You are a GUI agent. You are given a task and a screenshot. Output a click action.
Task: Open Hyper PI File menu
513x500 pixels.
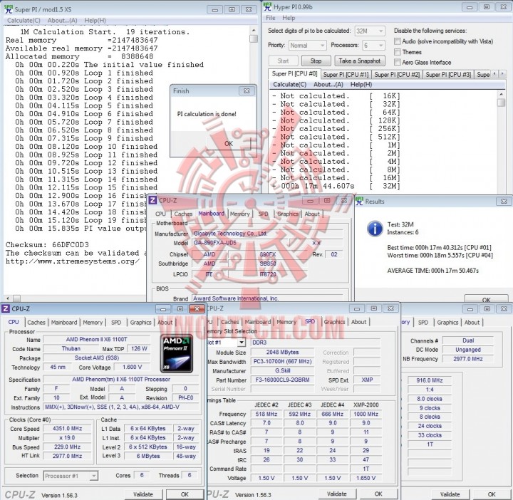pyautogui.click(x=271, y=18)
